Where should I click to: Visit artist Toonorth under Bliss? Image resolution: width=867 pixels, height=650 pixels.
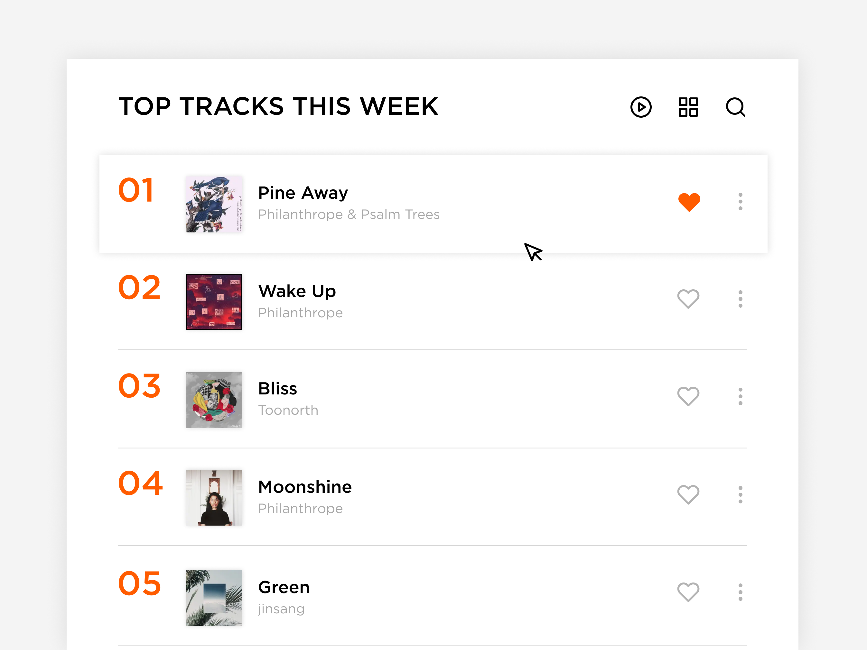pyautogui.click(x=288, y=410)
